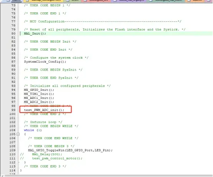The height and width of the screenshot is (177, 213).
Task: Click the MX_TIM1_Init() call
Action: pos(39,94)
